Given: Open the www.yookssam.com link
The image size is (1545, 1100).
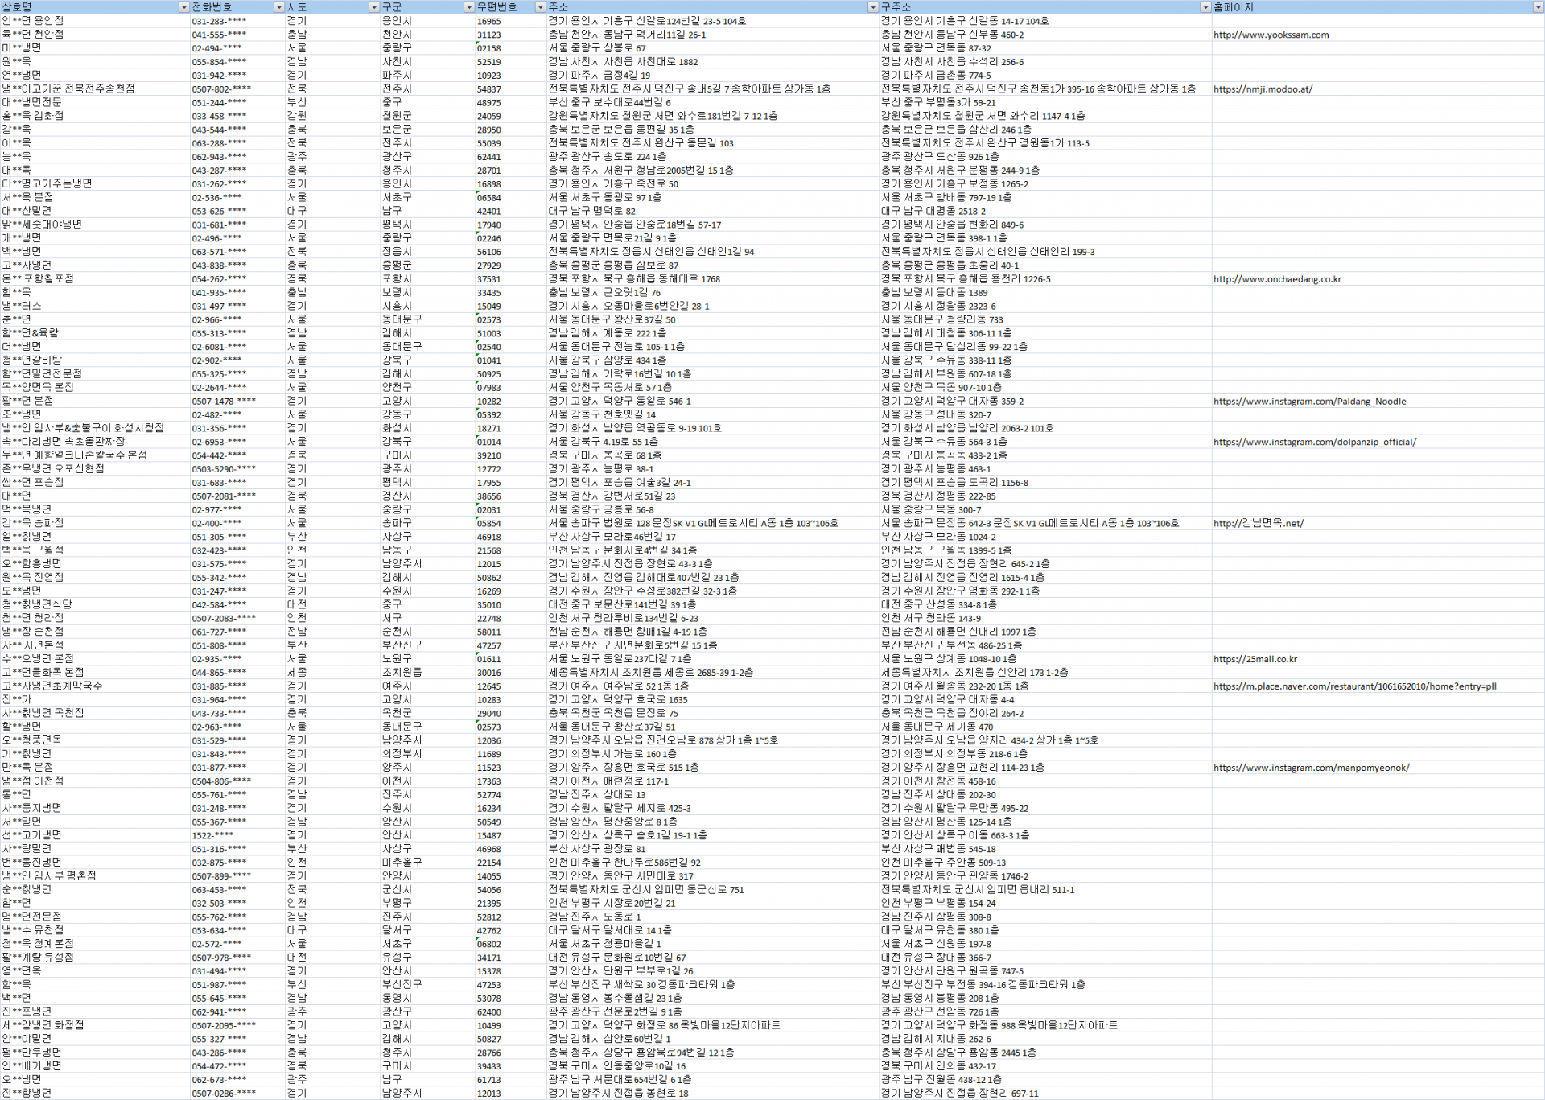Looking at the screenshot, I should pos(1271,35).
